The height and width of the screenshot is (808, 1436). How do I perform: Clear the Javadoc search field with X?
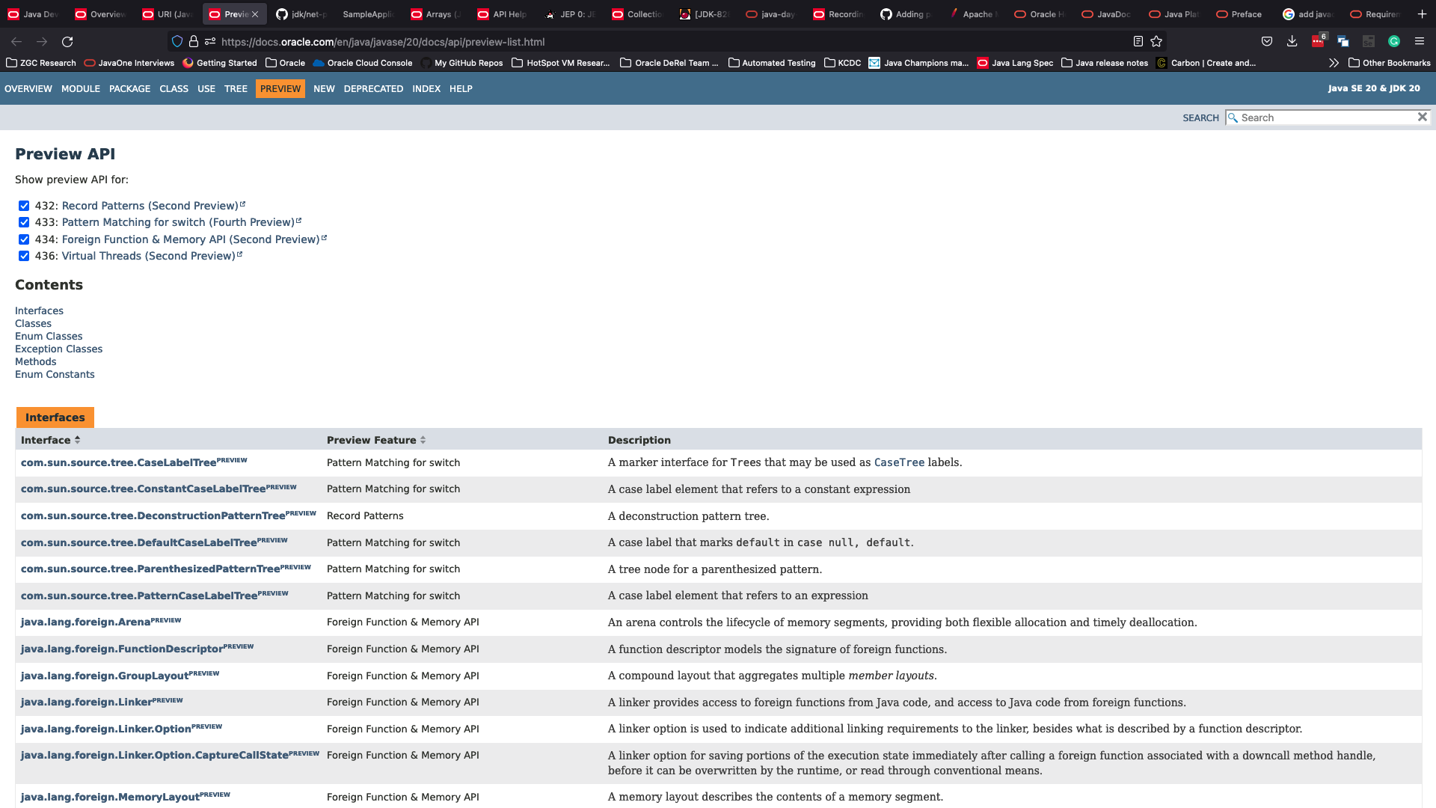[x=1422, y=117]
